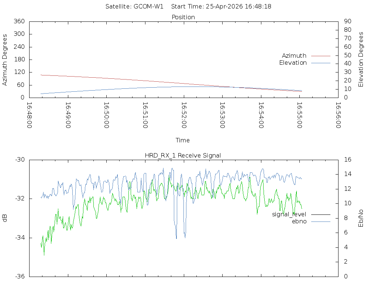This screenshot has width=378, height=284.
Task: Click the signal_level legend label
Action: click(x=289, y=214)
